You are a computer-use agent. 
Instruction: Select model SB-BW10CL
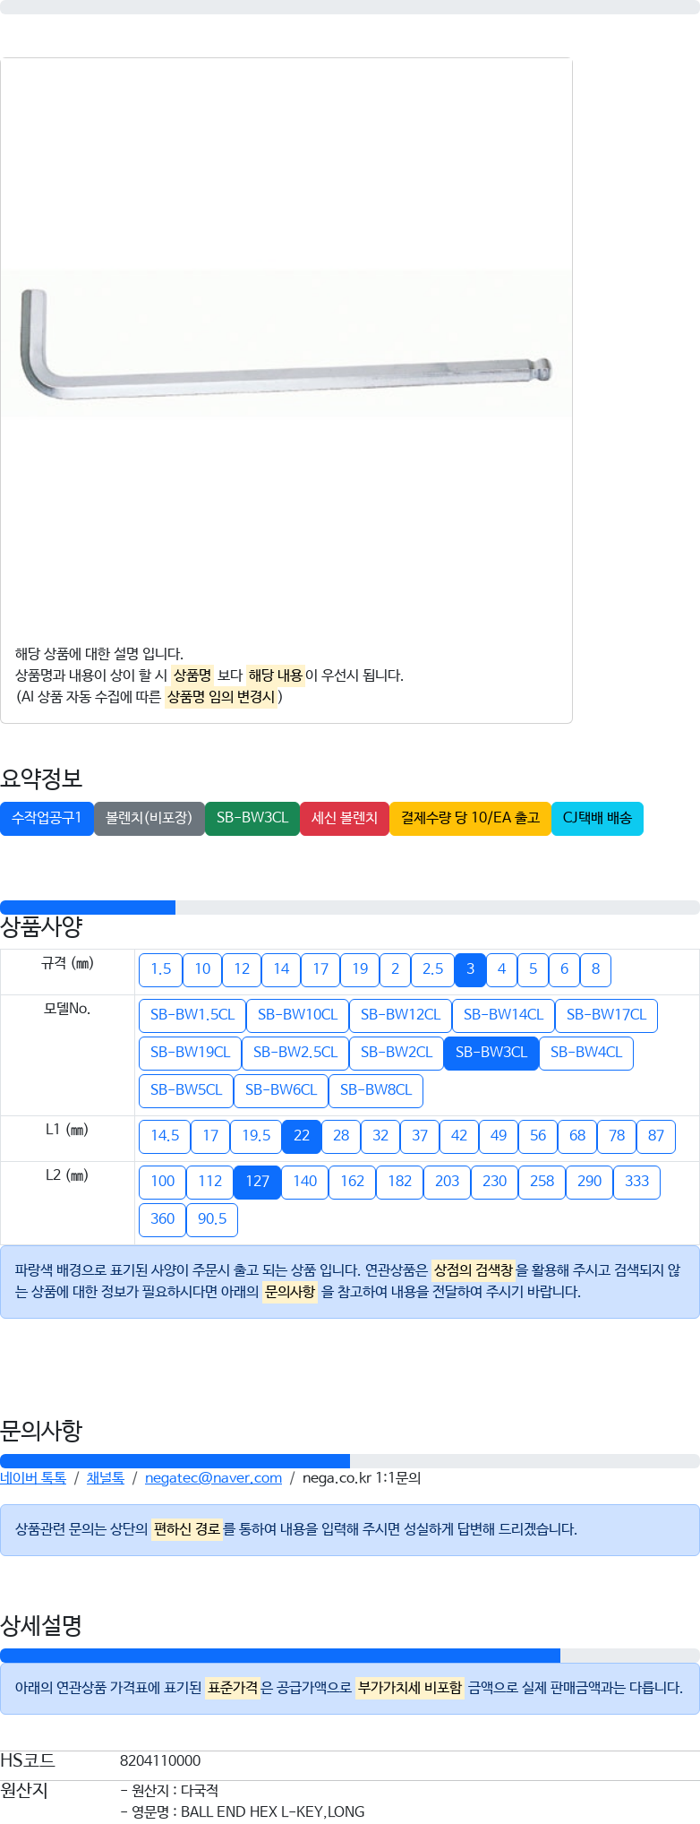[x=297, y=1015]
